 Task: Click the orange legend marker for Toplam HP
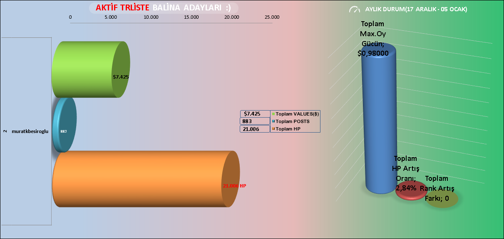click(x=273, y=129)
